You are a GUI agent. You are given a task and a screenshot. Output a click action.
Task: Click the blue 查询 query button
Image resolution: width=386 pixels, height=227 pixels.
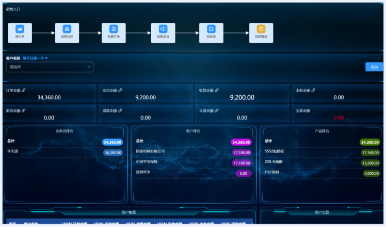(374, 67)
